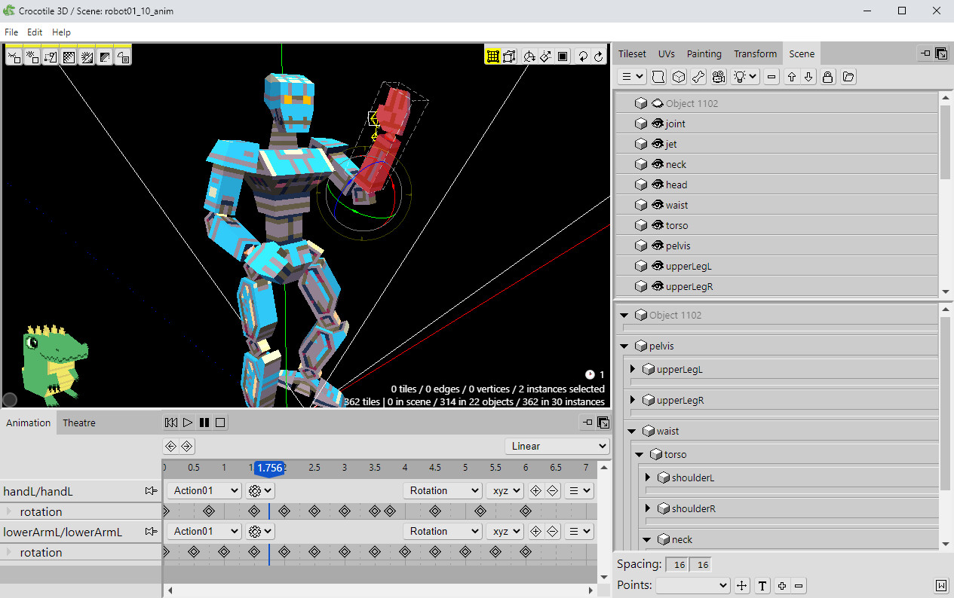Image resolution: width=954 pixels, height=598 pixels.
Task: Select the rotate manipulator icon
Action: tap(529, 56)
